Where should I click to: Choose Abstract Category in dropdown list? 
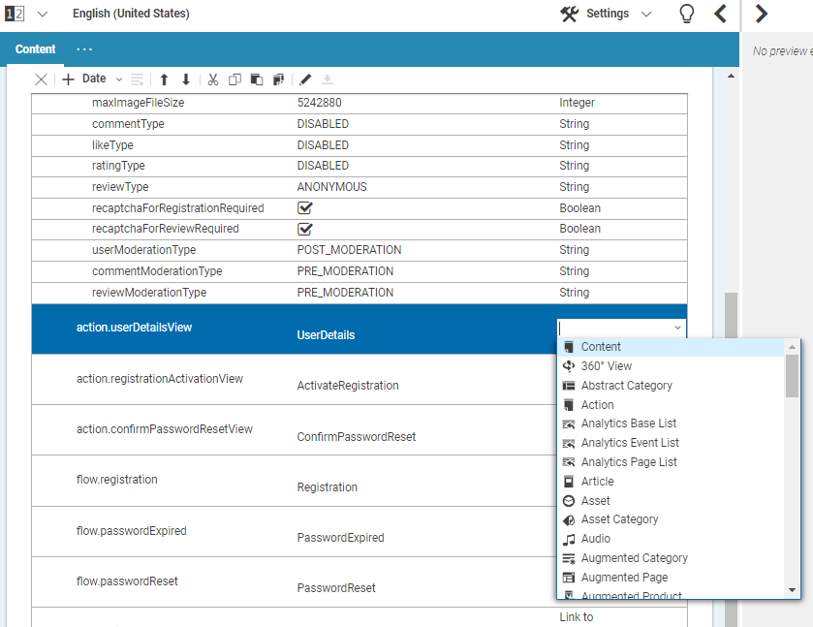pyautogui.click(x=626, y=386)
